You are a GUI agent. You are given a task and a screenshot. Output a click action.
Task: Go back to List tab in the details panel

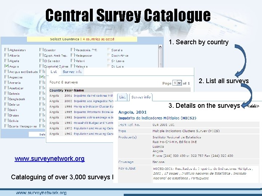point(122,97)
